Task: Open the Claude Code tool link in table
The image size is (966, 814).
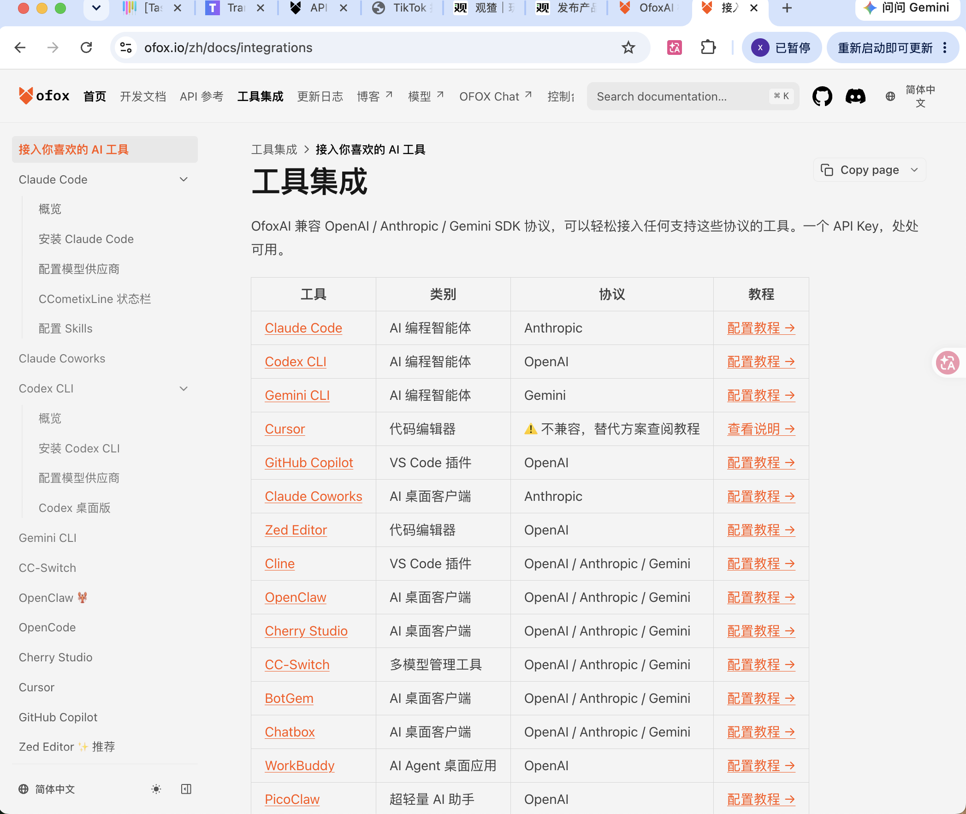Action: tap(303, 328)
